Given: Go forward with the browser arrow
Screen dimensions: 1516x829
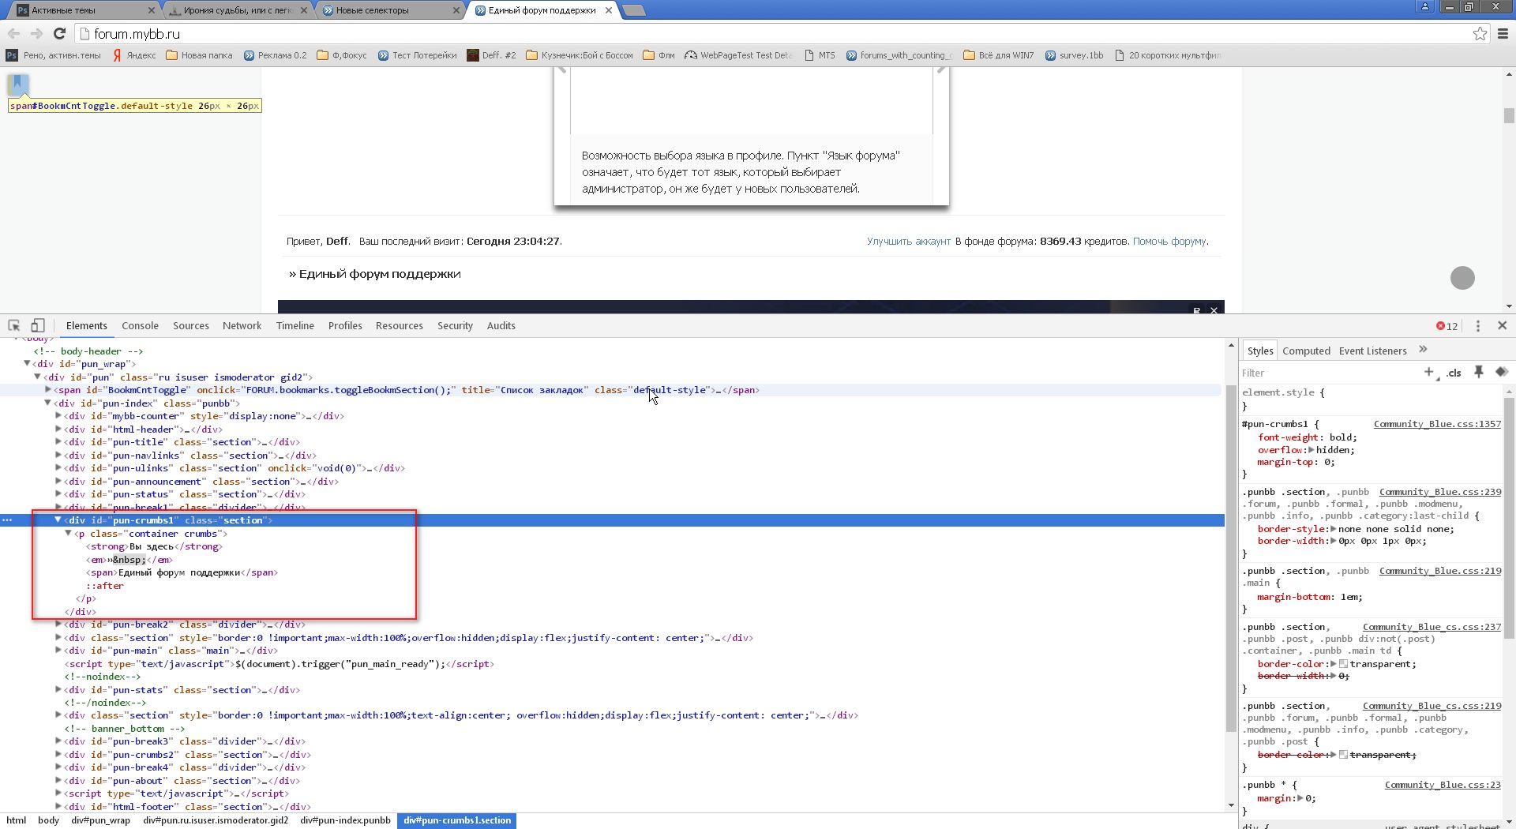Looking at the screenshot, I should coord(36,33).
